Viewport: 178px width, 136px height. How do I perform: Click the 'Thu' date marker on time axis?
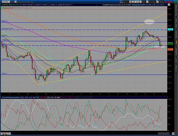[x=46, y=94]
